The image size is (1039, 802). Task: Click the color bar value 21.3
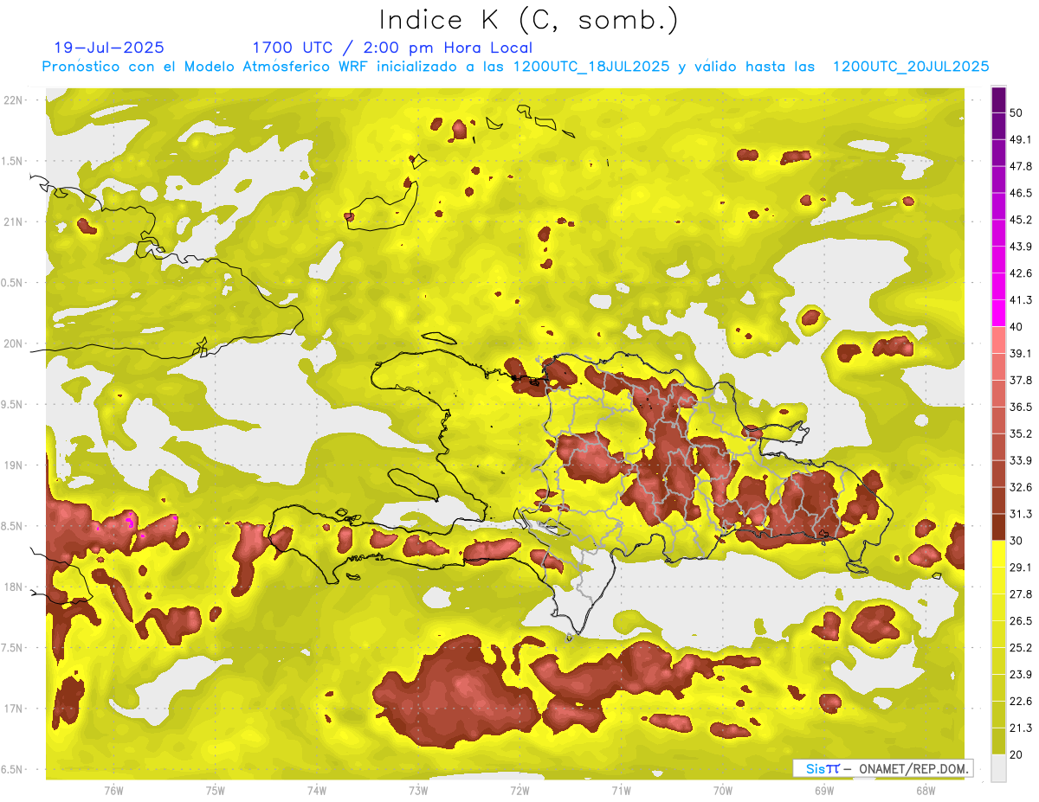1021,728
